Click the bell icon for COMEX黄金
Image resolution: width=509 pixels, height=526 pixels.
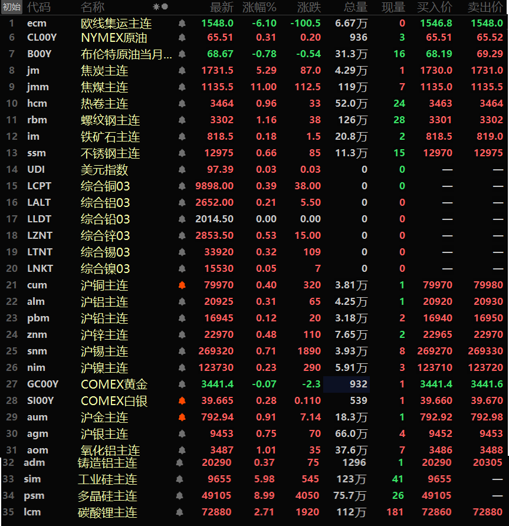coord(182,384)
